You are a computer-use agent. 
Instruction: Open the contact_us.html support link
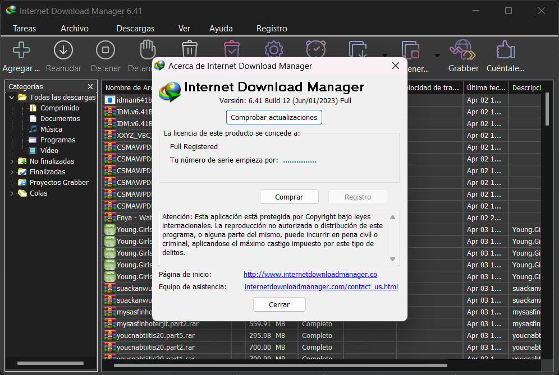321,286
